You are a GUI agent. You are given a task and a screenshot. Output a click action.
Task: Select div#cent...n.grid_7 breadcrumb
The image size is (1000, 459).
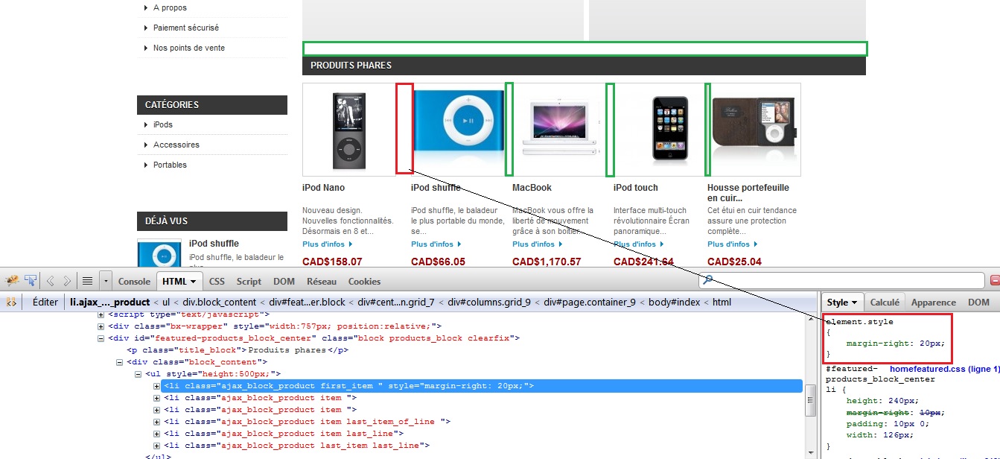(397, 302)
